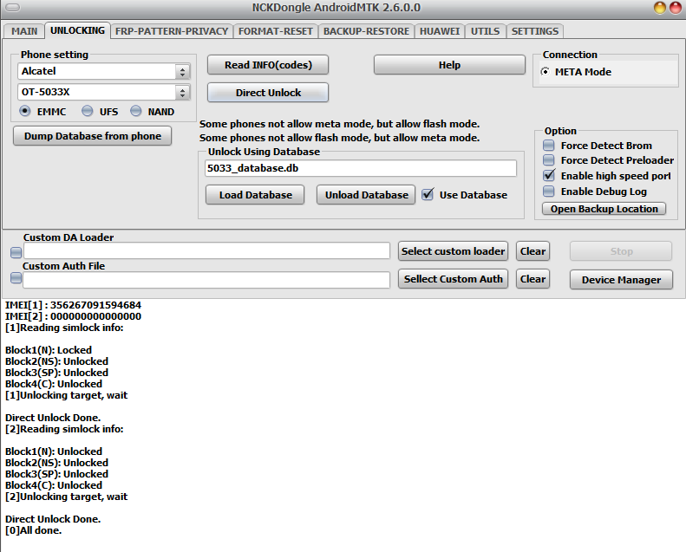Click the Block1(N): Locked log line
Image resolution: width=686 pixels, height=552 pixels.
point(49,350)
